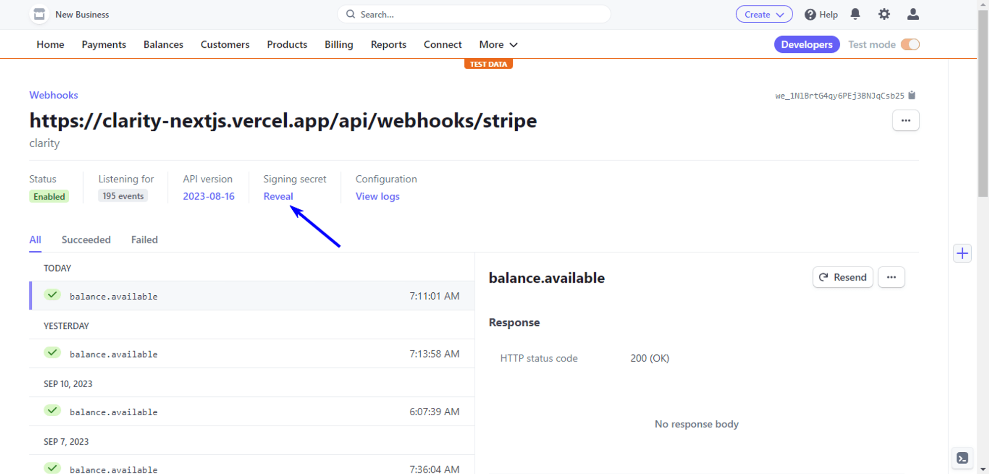Viewport: 989px width, 474px height.
Task: Expand the More navigation menu
Action: tap(498, 44)
